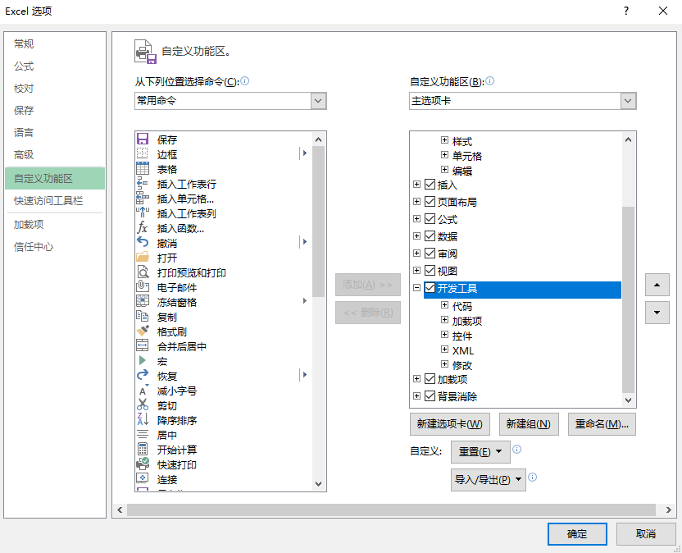Expand the 控件 group
Screen dimensions: 682x553
[x=444, y=335]
